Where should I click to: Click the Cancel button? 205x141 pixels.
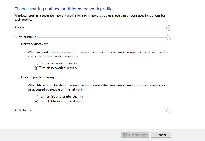coord(161,135)
